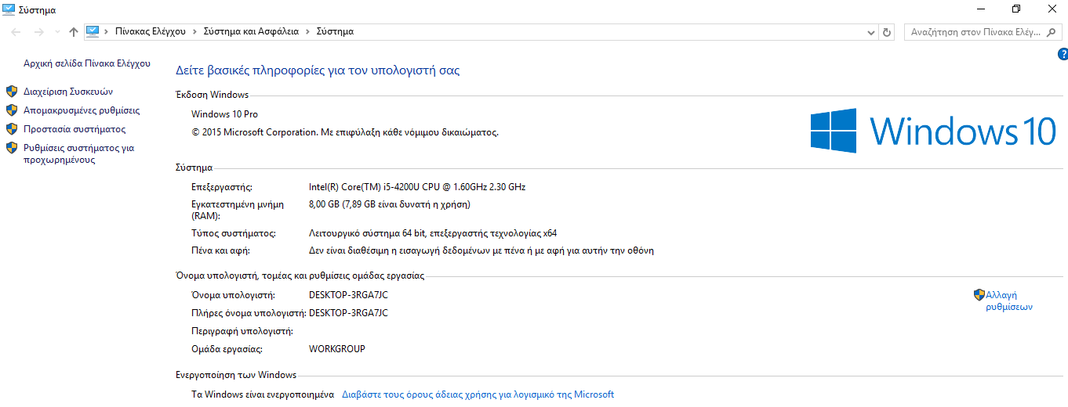Image resolution: width=1068 pixels, height=407 pixels.
Task: Open recent locations dropdown arrow
Action: click(x=57, y=32)
